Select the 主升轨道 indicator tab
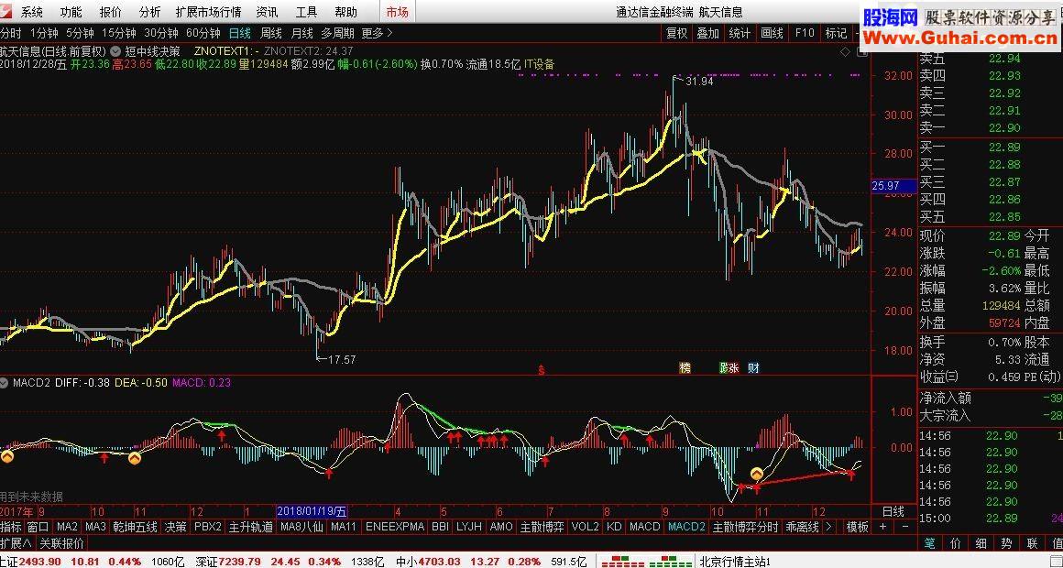The height and width of the screenshot is (568, 1063). pyautogui.click(x=251, y=527)
